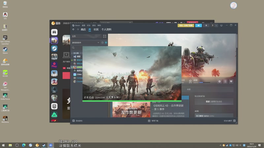Select Epic Games icon in Leigod sidebar
Screen dimensions: 264x148
click(54, 106)
